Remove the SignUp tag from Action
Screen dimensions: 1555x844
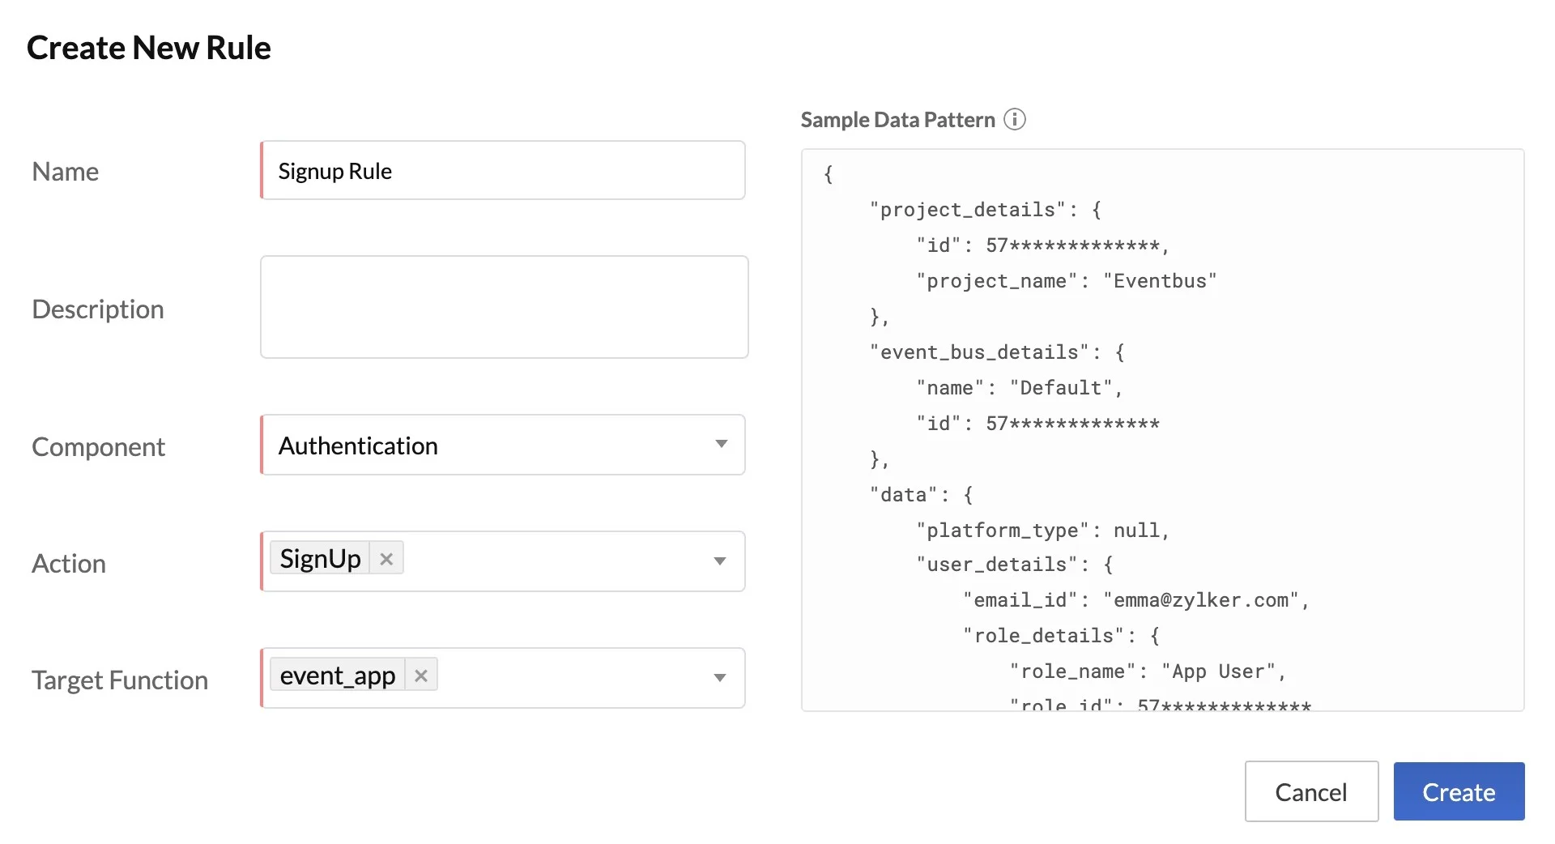[x=386, y=559]
